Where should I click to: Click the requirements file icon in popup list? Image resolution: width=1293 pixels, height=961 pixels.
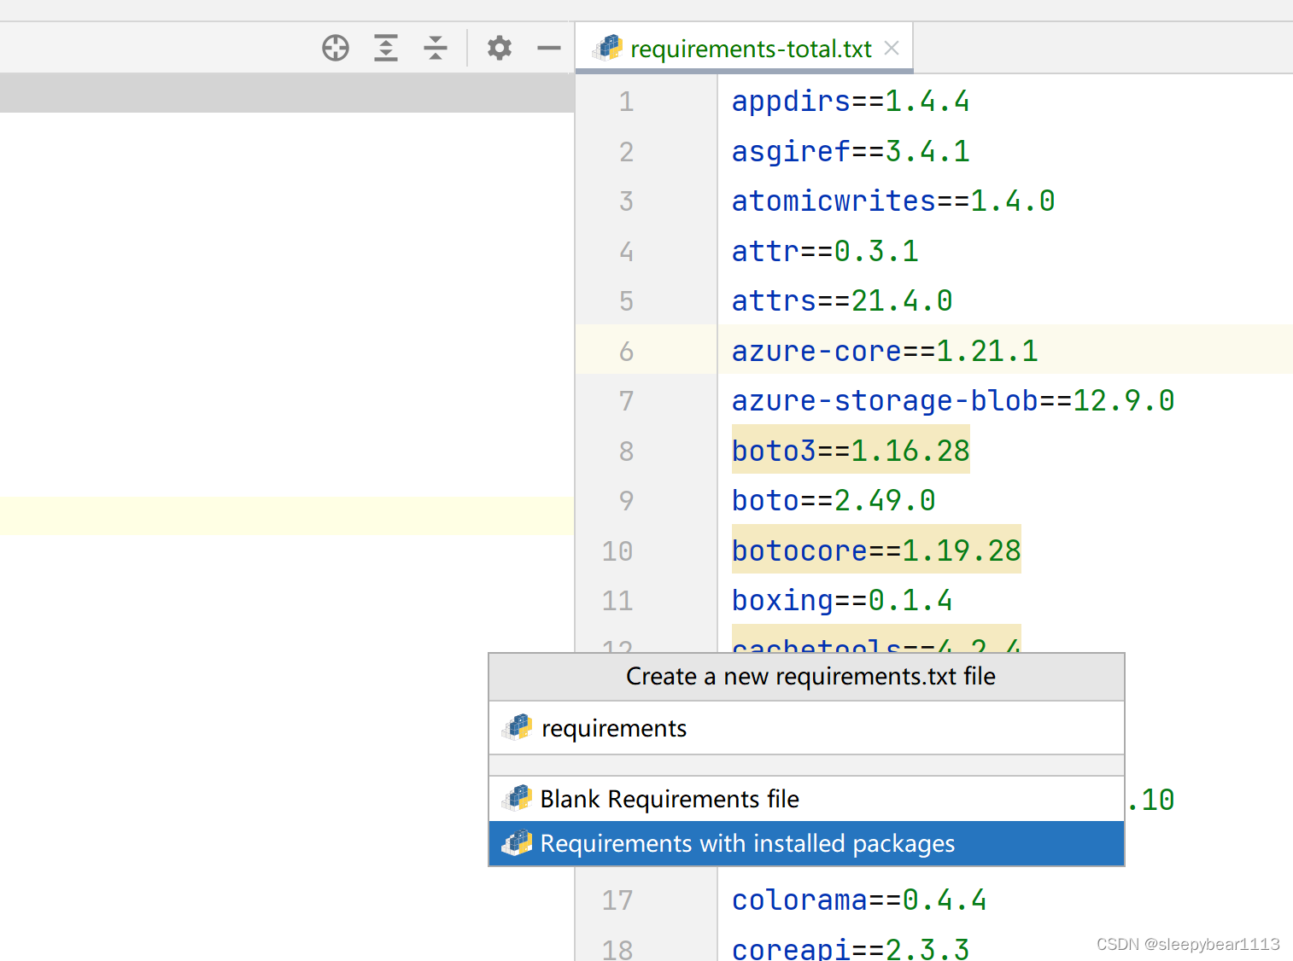pyautogui.click(x=518, y=727)
